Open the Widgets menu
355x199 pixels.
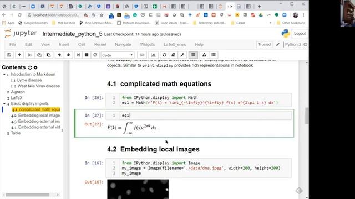[x=147, y=44]
